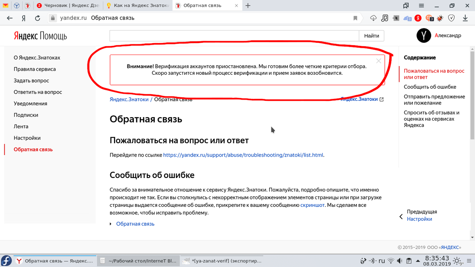
Task: Go back using browser back arrow
Action: click(x=9, y=18)
